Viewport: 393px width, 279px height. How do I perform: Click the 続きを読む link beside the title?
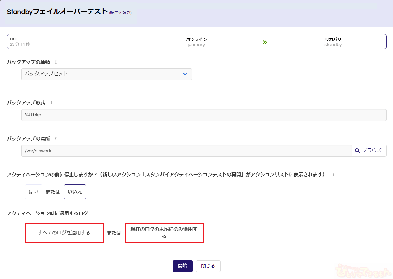click(x=120, y=13)
